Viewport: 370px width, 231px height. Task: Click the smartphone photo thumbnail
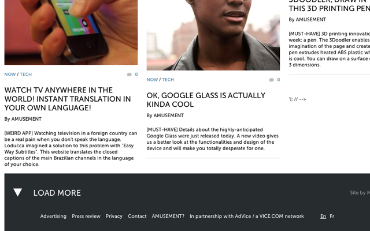71,32
